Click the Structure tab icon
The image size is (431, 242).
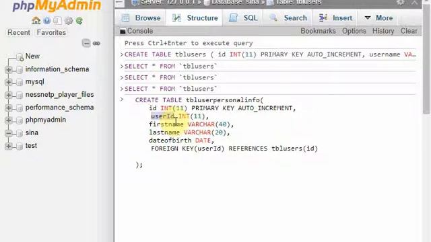pos(176,18)
